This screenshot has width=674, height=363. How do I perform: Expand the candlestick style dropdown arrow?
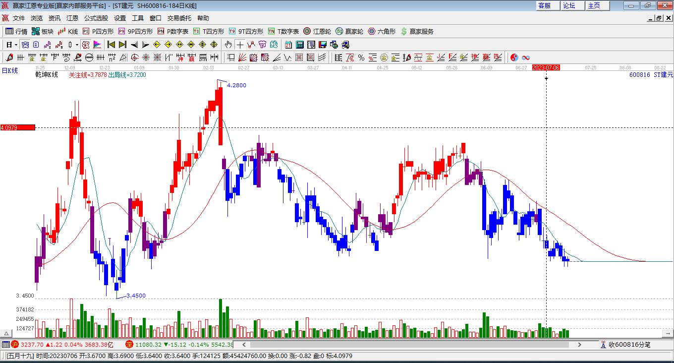[x=77, y=45]
